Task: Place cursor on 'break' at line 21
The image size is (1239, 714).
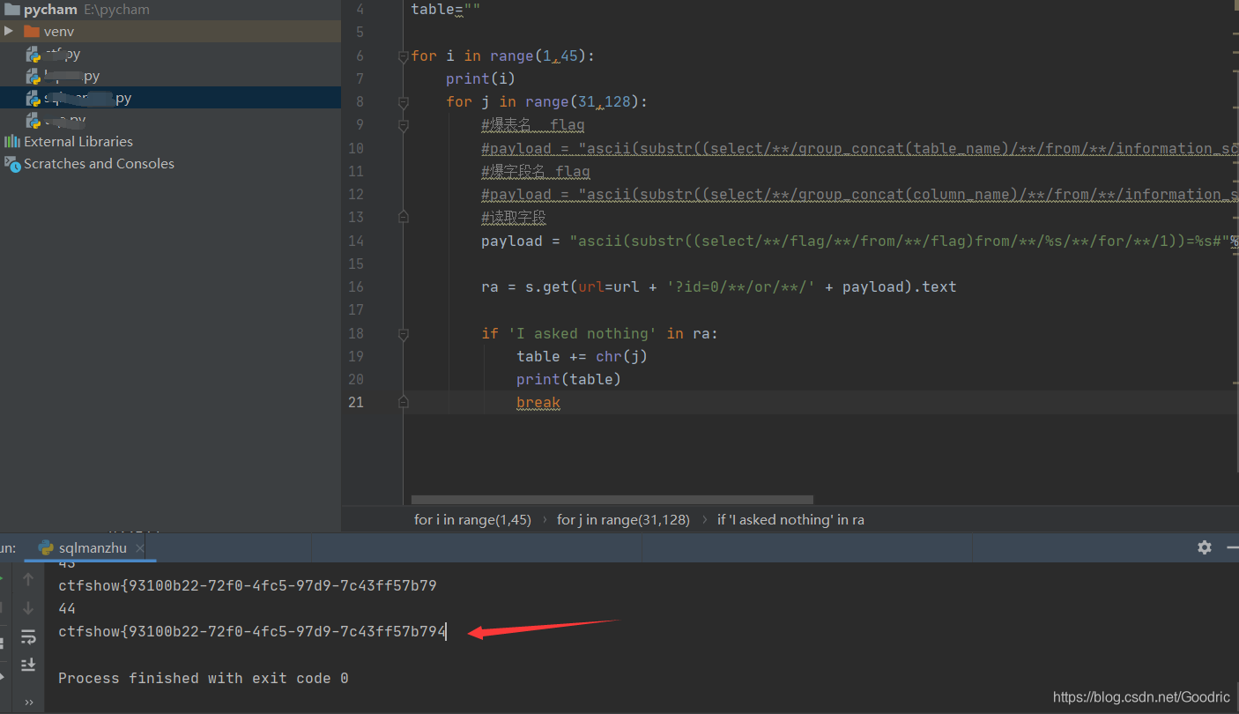Action: tap(538, 402)
